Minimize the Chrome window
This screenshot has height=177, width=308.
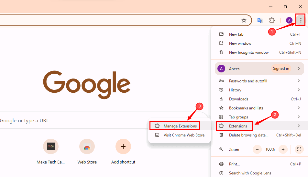[271, 6]
